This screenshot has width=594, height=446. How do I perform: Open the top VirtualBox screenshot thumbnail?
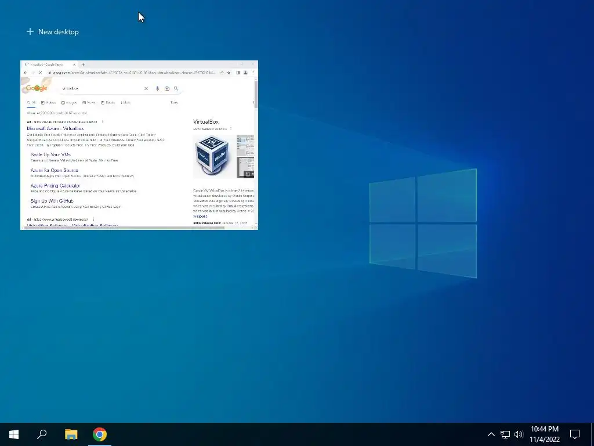[245, 145]
